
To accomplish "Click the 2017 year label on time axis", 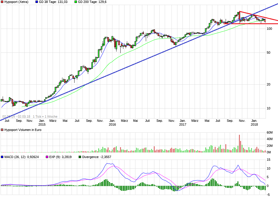I will [x=182, y=124].
